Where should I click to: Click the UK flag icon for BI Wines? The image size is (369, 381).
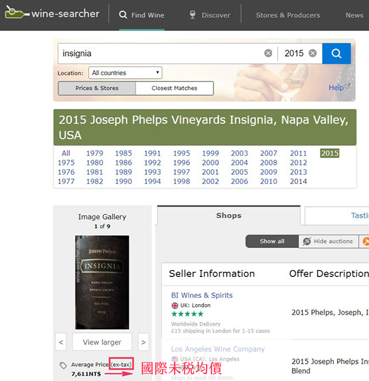(175, 305)
